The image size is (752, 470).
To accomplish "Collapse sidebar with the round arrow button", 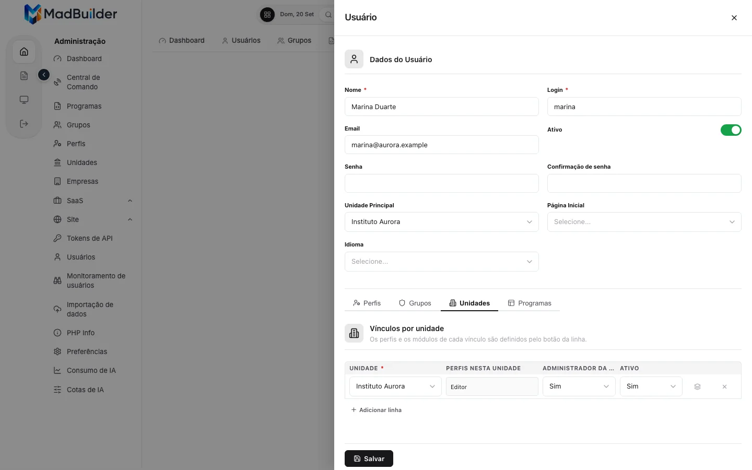I will pyautogui.click(x=44, y=75).
